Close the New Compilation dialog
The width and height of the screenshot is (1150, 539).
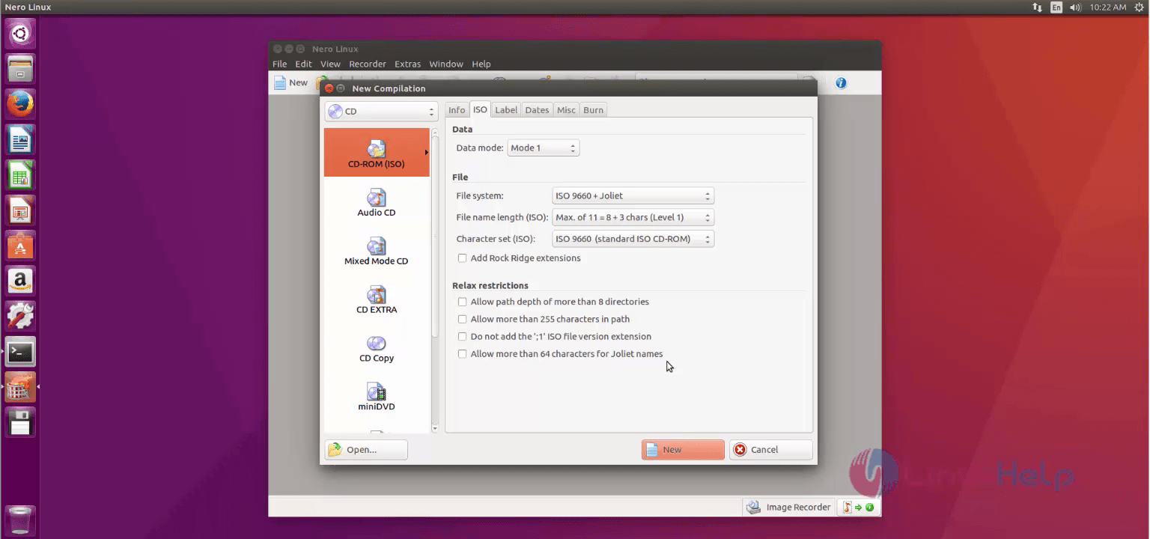click(x=329, y=88)
